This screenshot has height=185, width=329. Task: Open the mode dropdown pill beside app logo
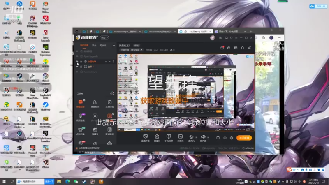[x=104, y=37]
